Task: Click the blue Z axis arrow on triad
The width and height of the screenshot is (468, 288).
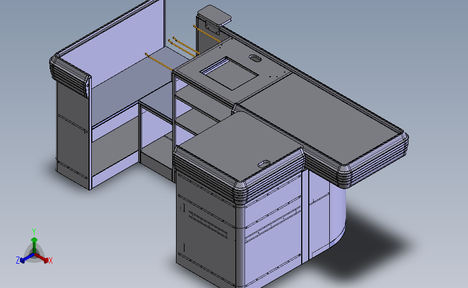Action: 26,259
